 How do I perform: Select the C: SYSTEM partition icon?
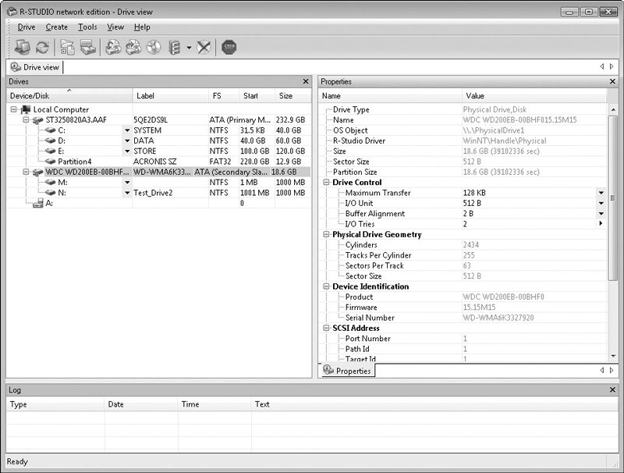pyautogui.click(x=50, y=130)
